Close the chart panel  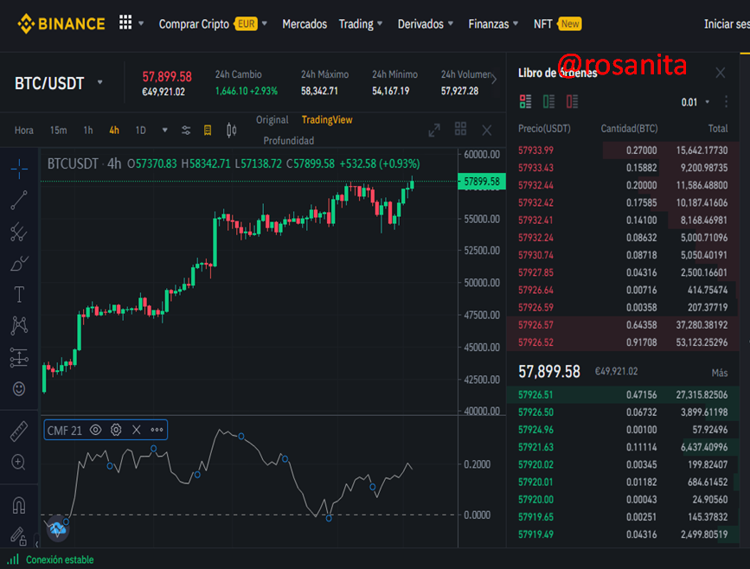click(487, 130)
